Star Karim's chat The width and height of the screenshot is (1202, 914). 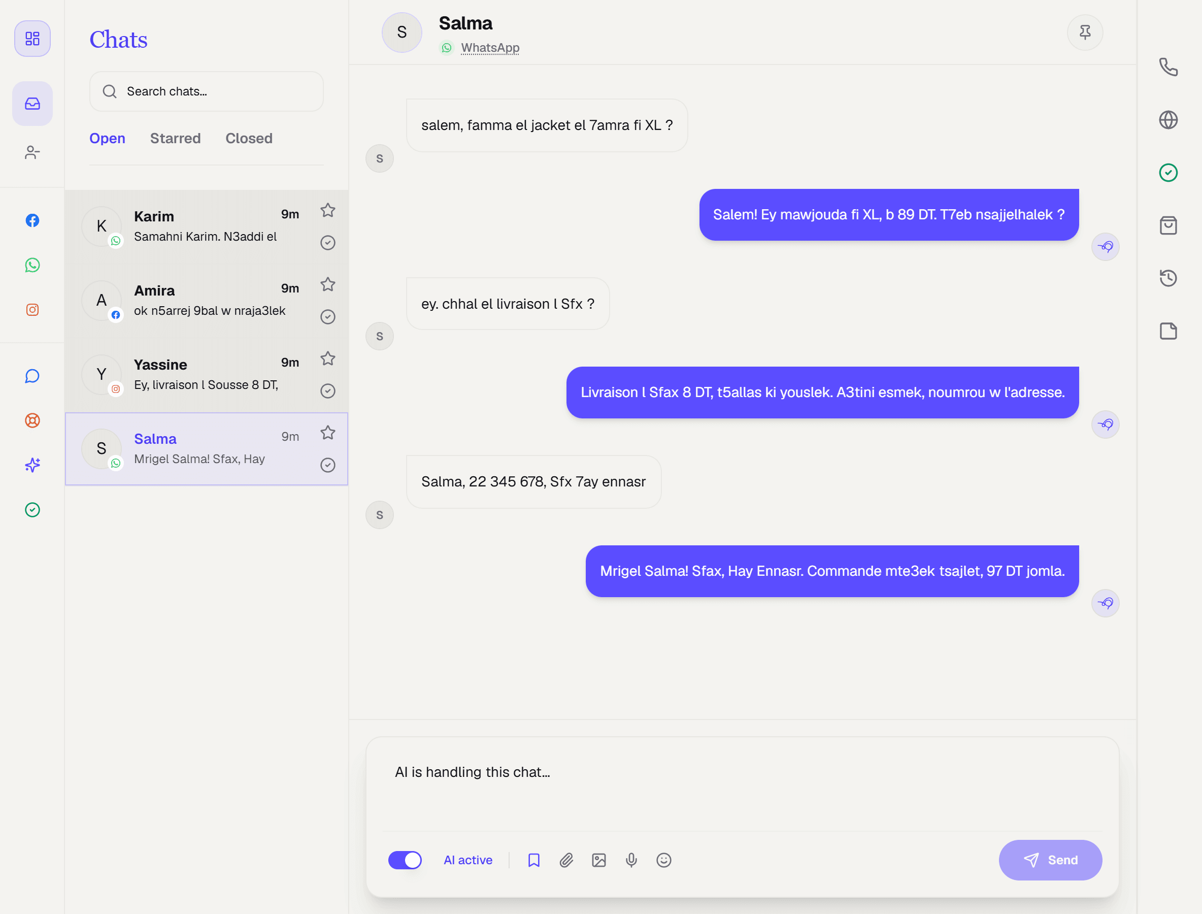point(327,211)
